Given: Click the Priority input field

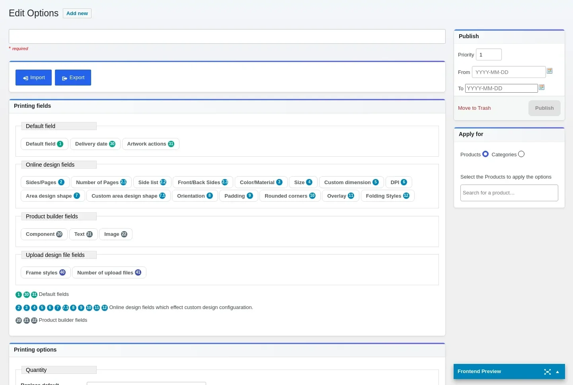Looking at the screenshot, I should (x=489, y=54).
